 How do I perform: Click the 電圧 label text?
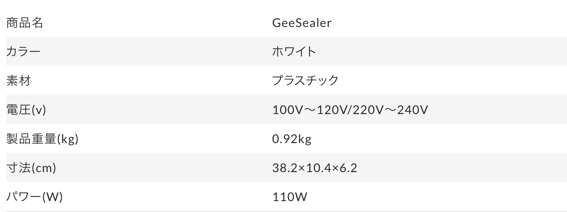(x=19, y=110)
